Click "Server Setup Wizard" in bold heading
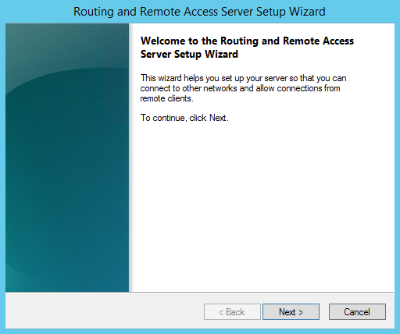 pos(189,54)
